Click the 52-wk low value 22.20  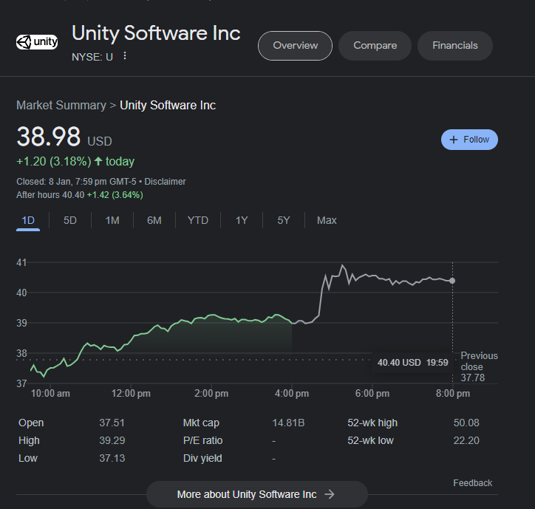466,440
